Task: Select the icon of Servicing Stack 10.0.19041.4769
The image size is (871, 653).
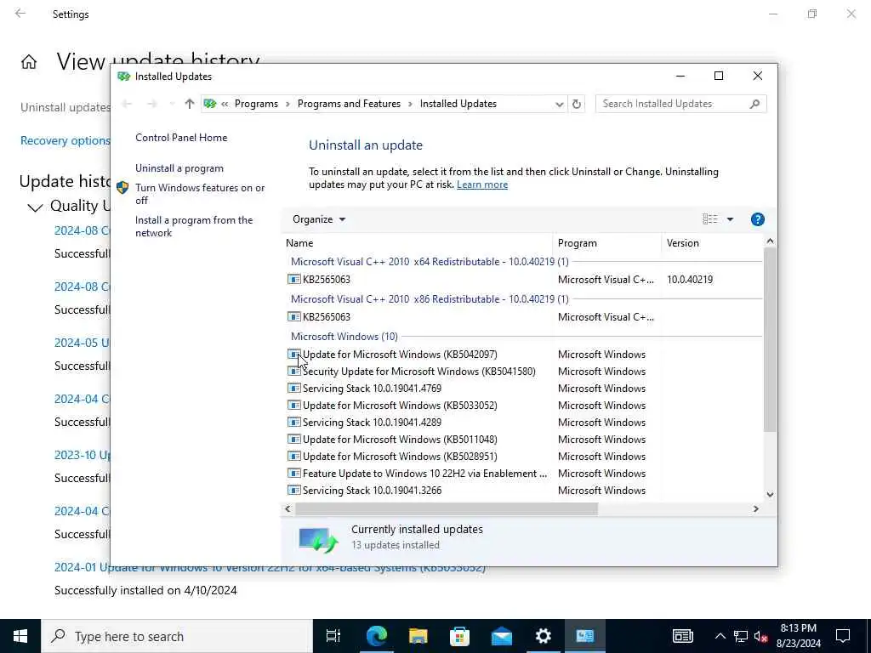Action: click(x=293, y=388)
